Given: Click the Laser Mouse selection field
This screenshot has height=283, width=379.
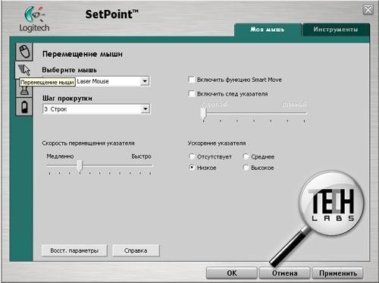Looking at the screenshot, I should [x=96, y=81].
